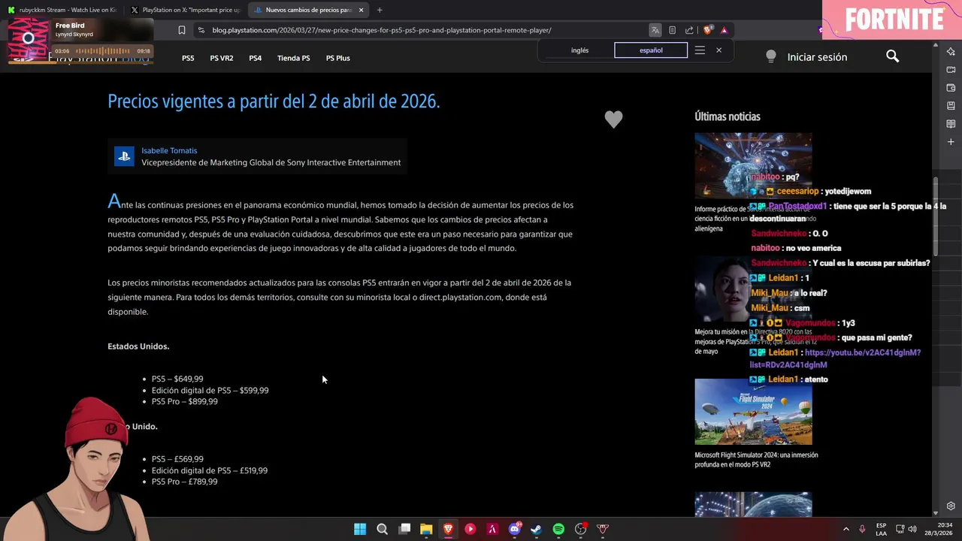Close the translation popup
This screenshot has height=541, width=962.
pos(718,50)
